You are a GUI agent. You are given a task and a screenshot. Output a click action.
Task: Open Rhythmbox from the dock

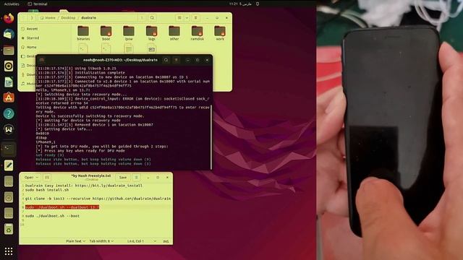(9, 66)
